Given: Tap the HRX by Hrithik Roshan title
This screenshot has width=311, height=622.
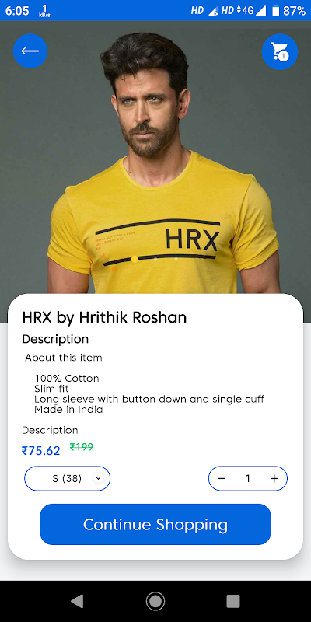Looking at the screenshot, I should point(104,317).
